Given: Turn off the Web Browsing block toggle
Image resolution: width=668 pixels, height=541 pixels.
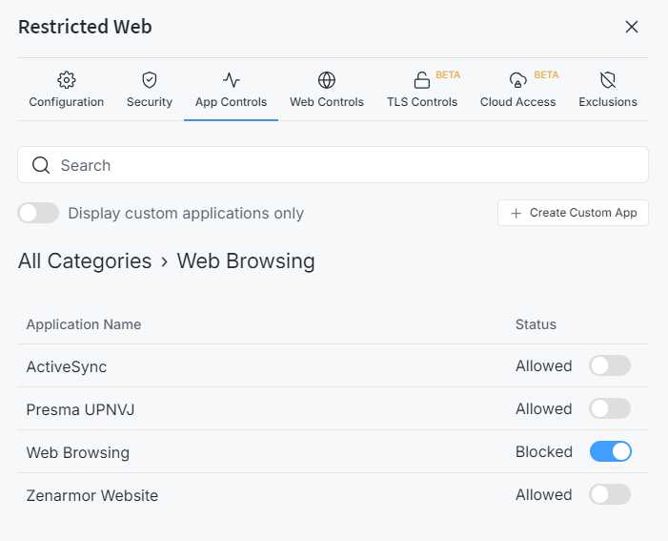Looking at the screenshot, I should 611,451.
